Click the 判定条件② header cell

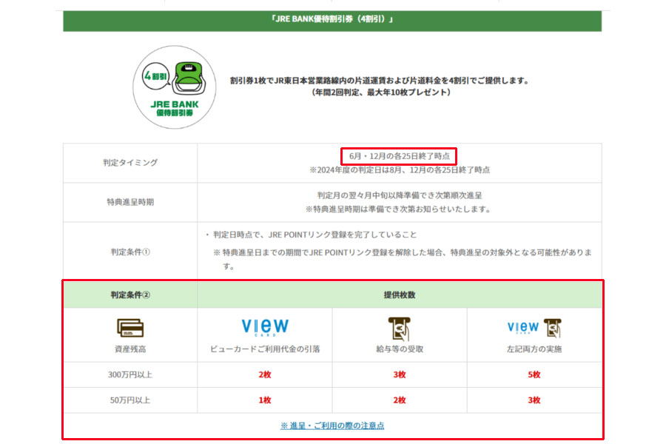tap(130, 295)
